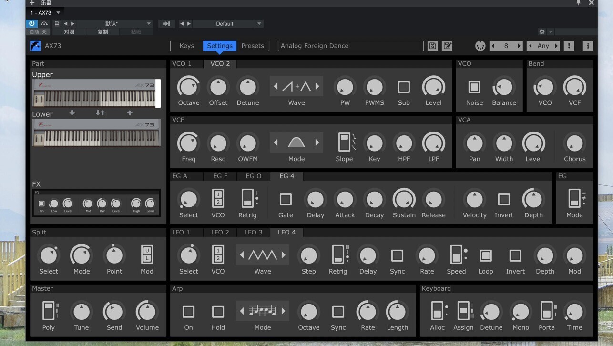
Task: Increase the voice count from 8
Action: click(519, 46)
